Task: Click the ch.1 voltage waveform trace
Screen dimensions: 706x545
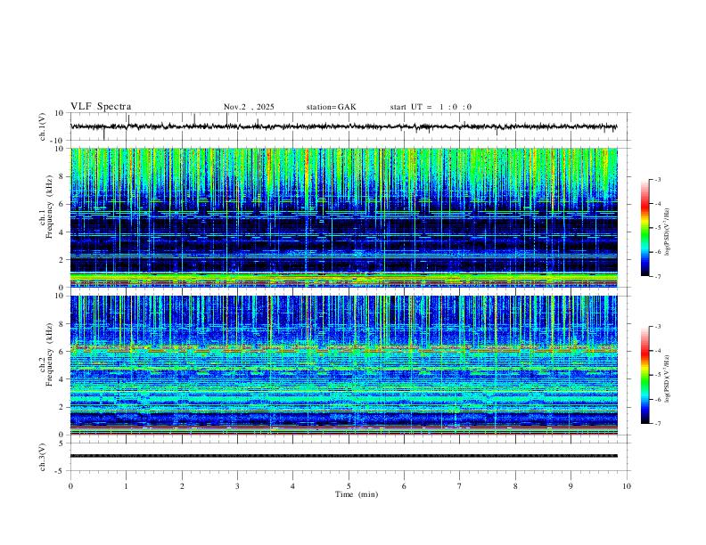Action: pos(343,126)
